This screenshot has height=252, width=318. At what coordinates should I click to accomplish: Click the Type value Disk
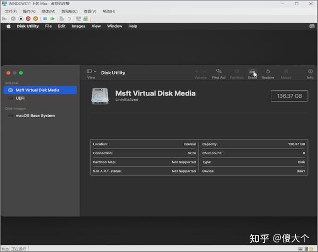(302, 162)
